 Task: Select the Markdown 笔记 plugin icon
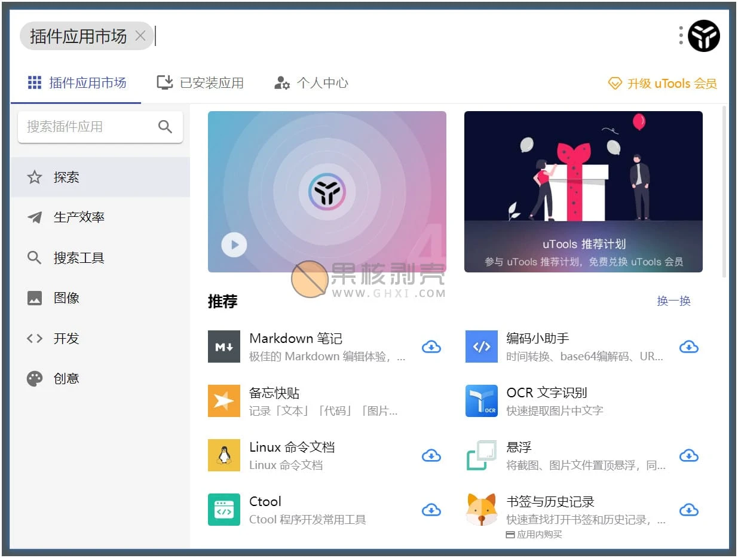[x=223, y=346]
